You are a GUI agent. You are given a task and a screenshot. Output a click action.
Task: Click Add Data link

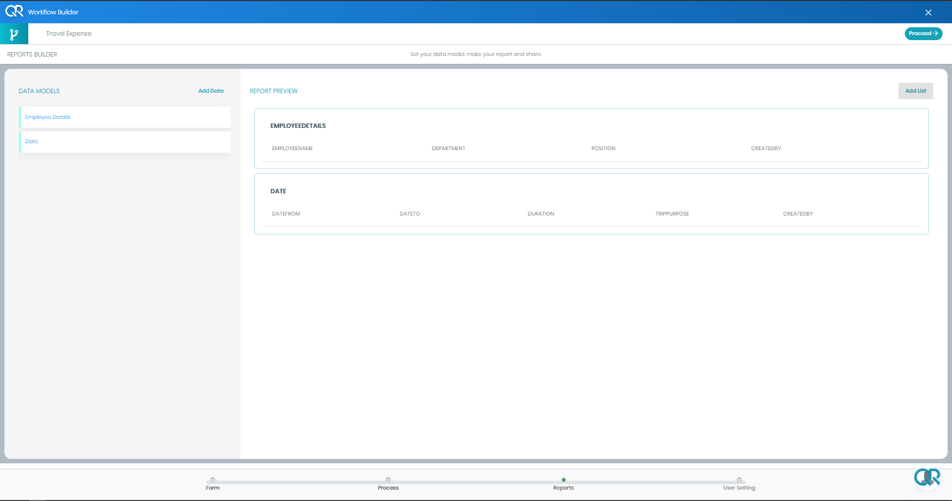click(x=211, y=91)
